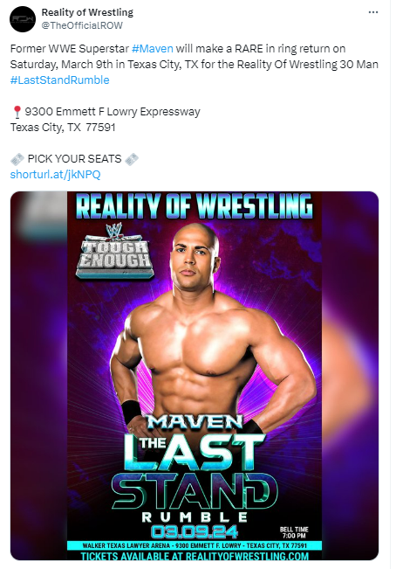
Task: Click the THE LAST STAND title graphic
Action: (195, 471)
